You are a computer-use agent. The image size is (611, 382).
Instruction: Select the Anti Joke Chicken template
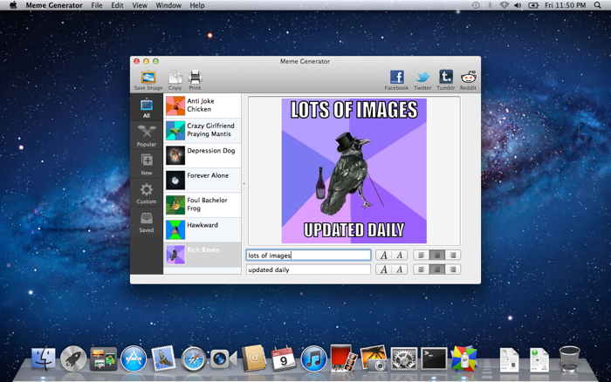tap(203, 106)
